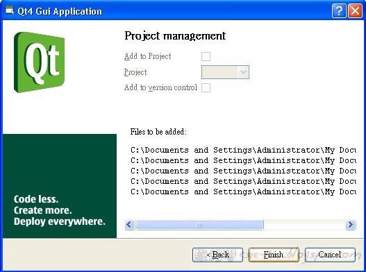Viewport: 366px width, 272px height.
Task: Select the third file path in list
Action: (x=243, y=171)
